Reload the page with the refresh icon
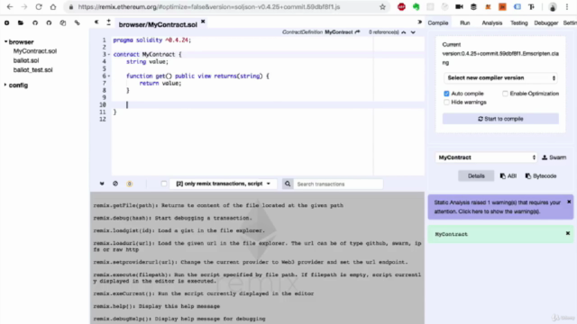This screenshot has height=324, width=577. 39,7
